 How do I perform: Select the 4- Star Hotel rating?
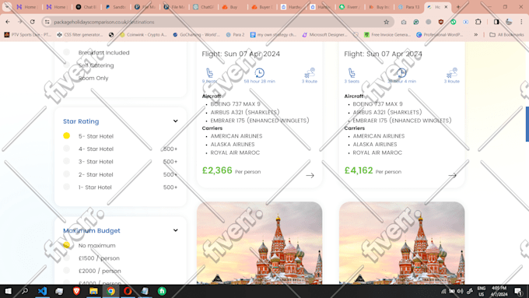[66, 149]
